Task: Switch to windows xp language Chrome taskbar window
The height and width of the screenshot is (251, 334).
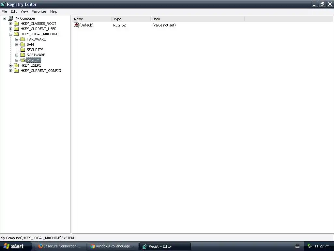Action: [113, 246]
